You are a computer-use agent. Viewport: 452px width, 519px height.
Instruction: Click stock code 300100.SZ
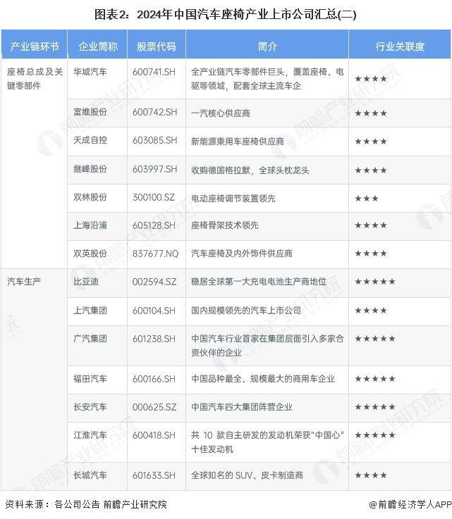[154, 197]
